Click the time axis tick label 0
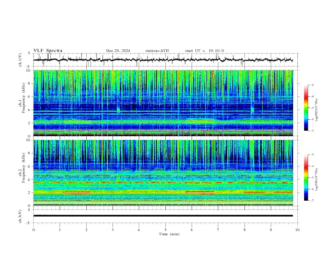The height and width of the screenshot is (258, 335). click(x=33, y=230)
